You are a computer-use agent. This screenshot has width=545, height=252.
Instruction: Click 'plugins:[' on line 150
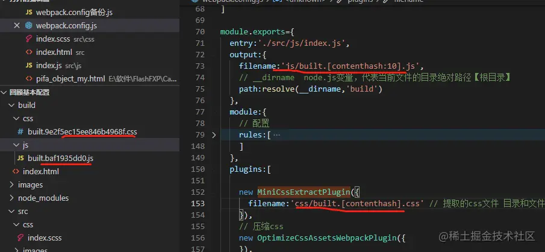tap(251, 169)
